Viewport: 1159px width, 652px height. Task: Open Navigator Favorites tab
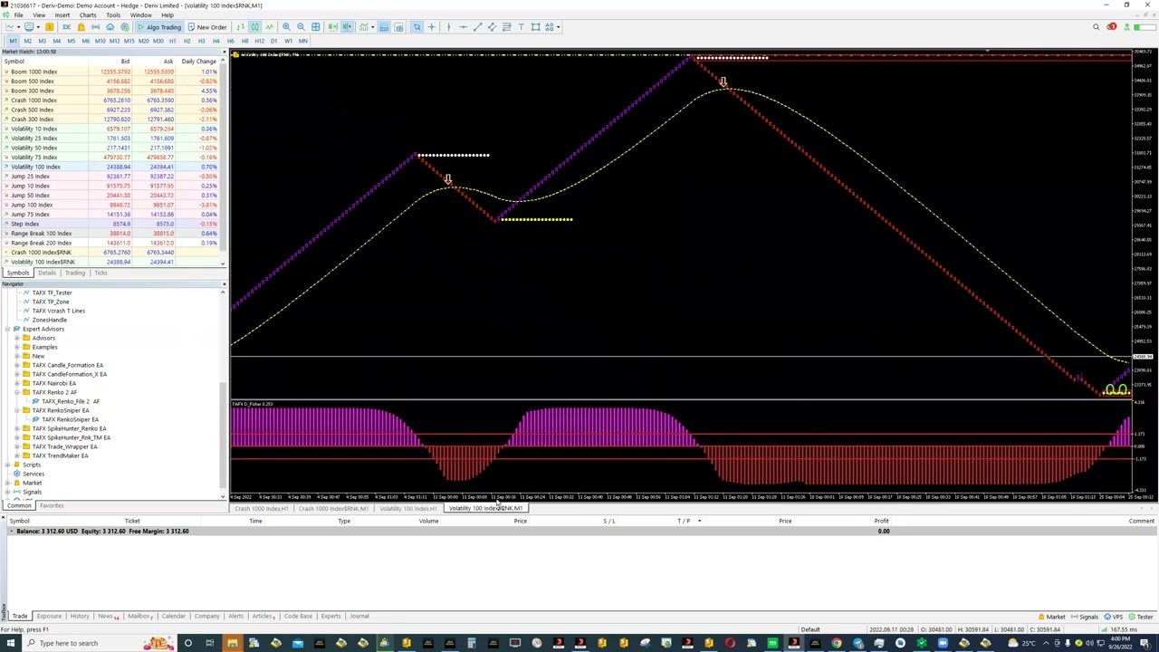point(52,505)
